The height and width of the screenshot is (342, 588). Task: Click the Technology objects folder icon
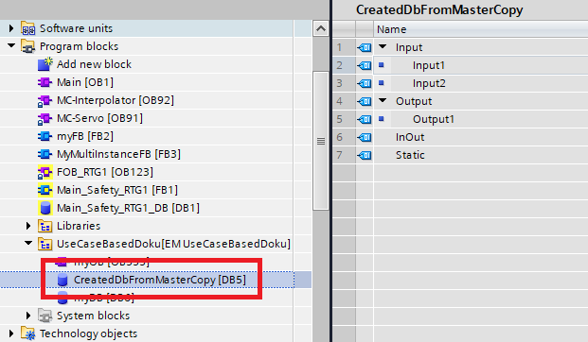pos(28,333)
